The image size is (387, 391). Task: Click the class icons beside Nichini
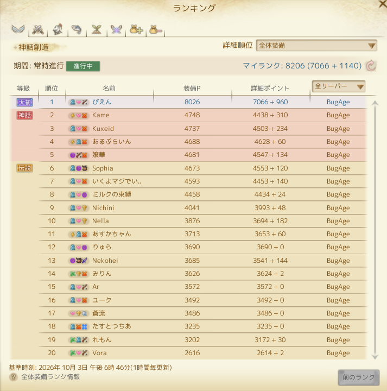tap(79, 207)
